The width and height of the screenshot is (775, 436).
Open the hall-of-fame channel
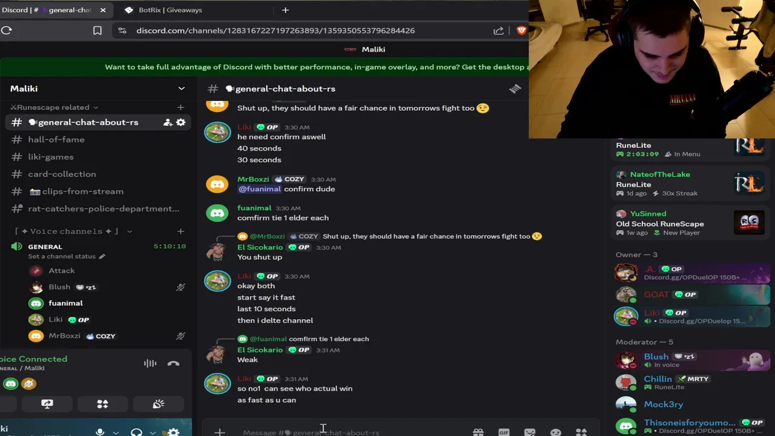coord(56,139)
